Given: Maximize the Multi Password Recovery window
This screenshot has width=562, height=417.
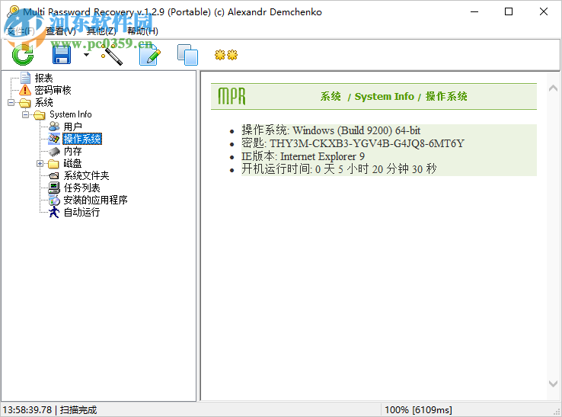Looking at the screenshot, I should pos(509,12).
